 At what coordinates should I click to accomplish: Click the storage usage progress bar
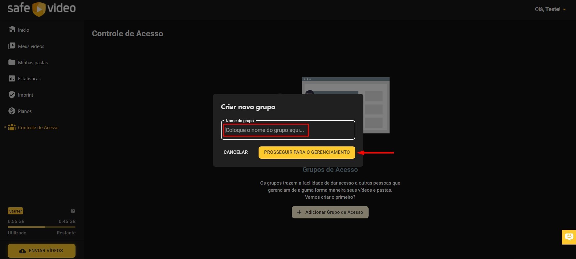coord(42,227)
